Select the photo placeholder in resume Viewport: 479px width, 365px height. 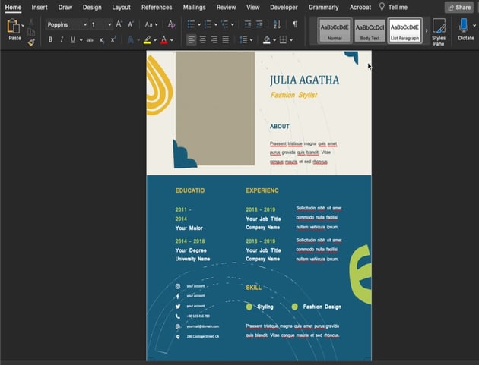tap(215, 109)
